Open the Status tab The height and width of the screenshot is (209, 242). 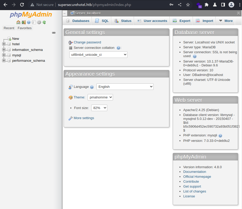tap(123, 21)
